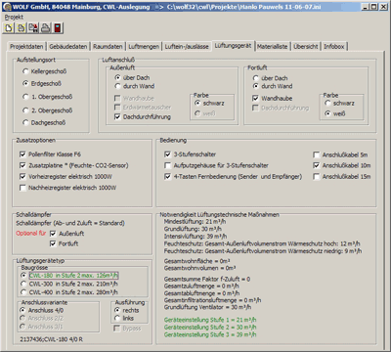Click the Gesamtwohnfläche = 0m² line
Image resolution: width=391 pixels, height=352 pixels.
coord(197,261)
